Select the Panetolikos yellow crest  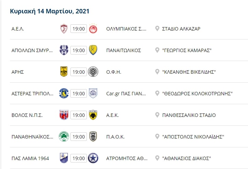93,50
